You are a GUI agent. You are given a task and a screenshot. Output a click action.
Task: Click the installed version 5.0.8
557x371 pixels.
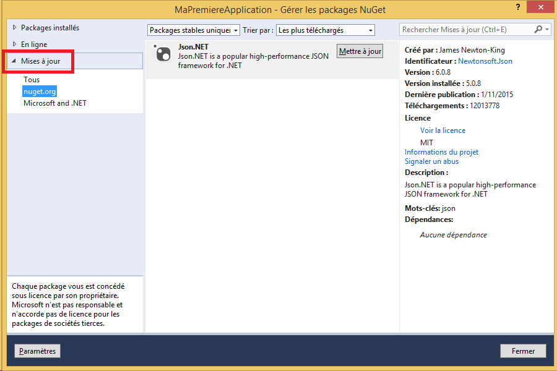point(473,83)
